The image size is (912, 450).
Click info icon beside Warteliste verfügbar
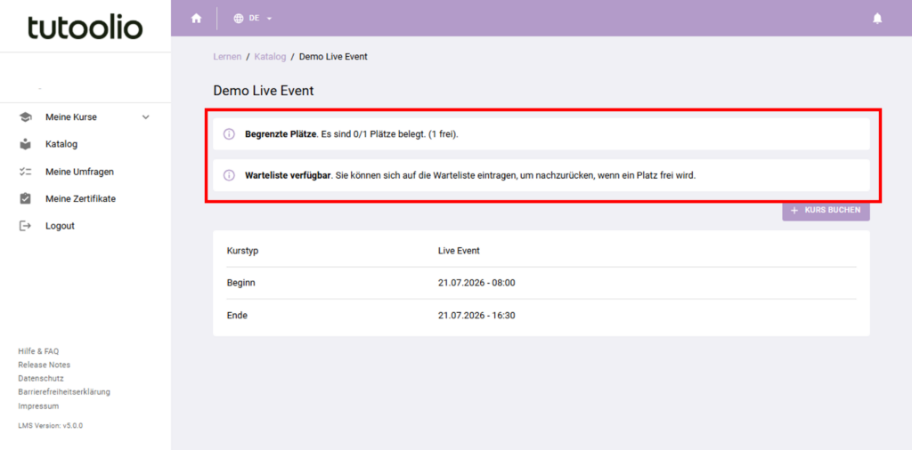tap(229, 175)
